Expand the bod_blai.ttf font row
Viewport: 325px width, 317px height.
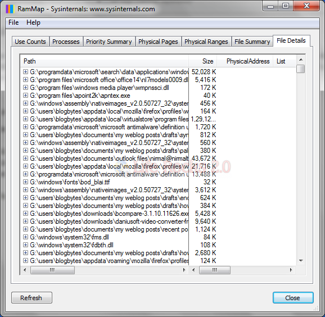point(25,182)
